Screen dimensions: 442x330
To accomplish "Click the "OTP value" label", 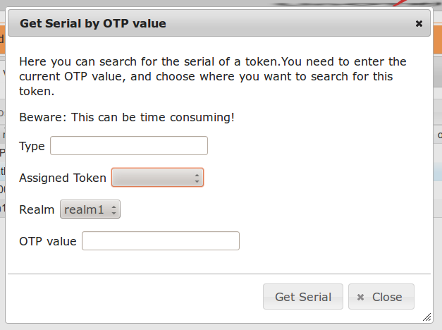I will pos(47,241).
